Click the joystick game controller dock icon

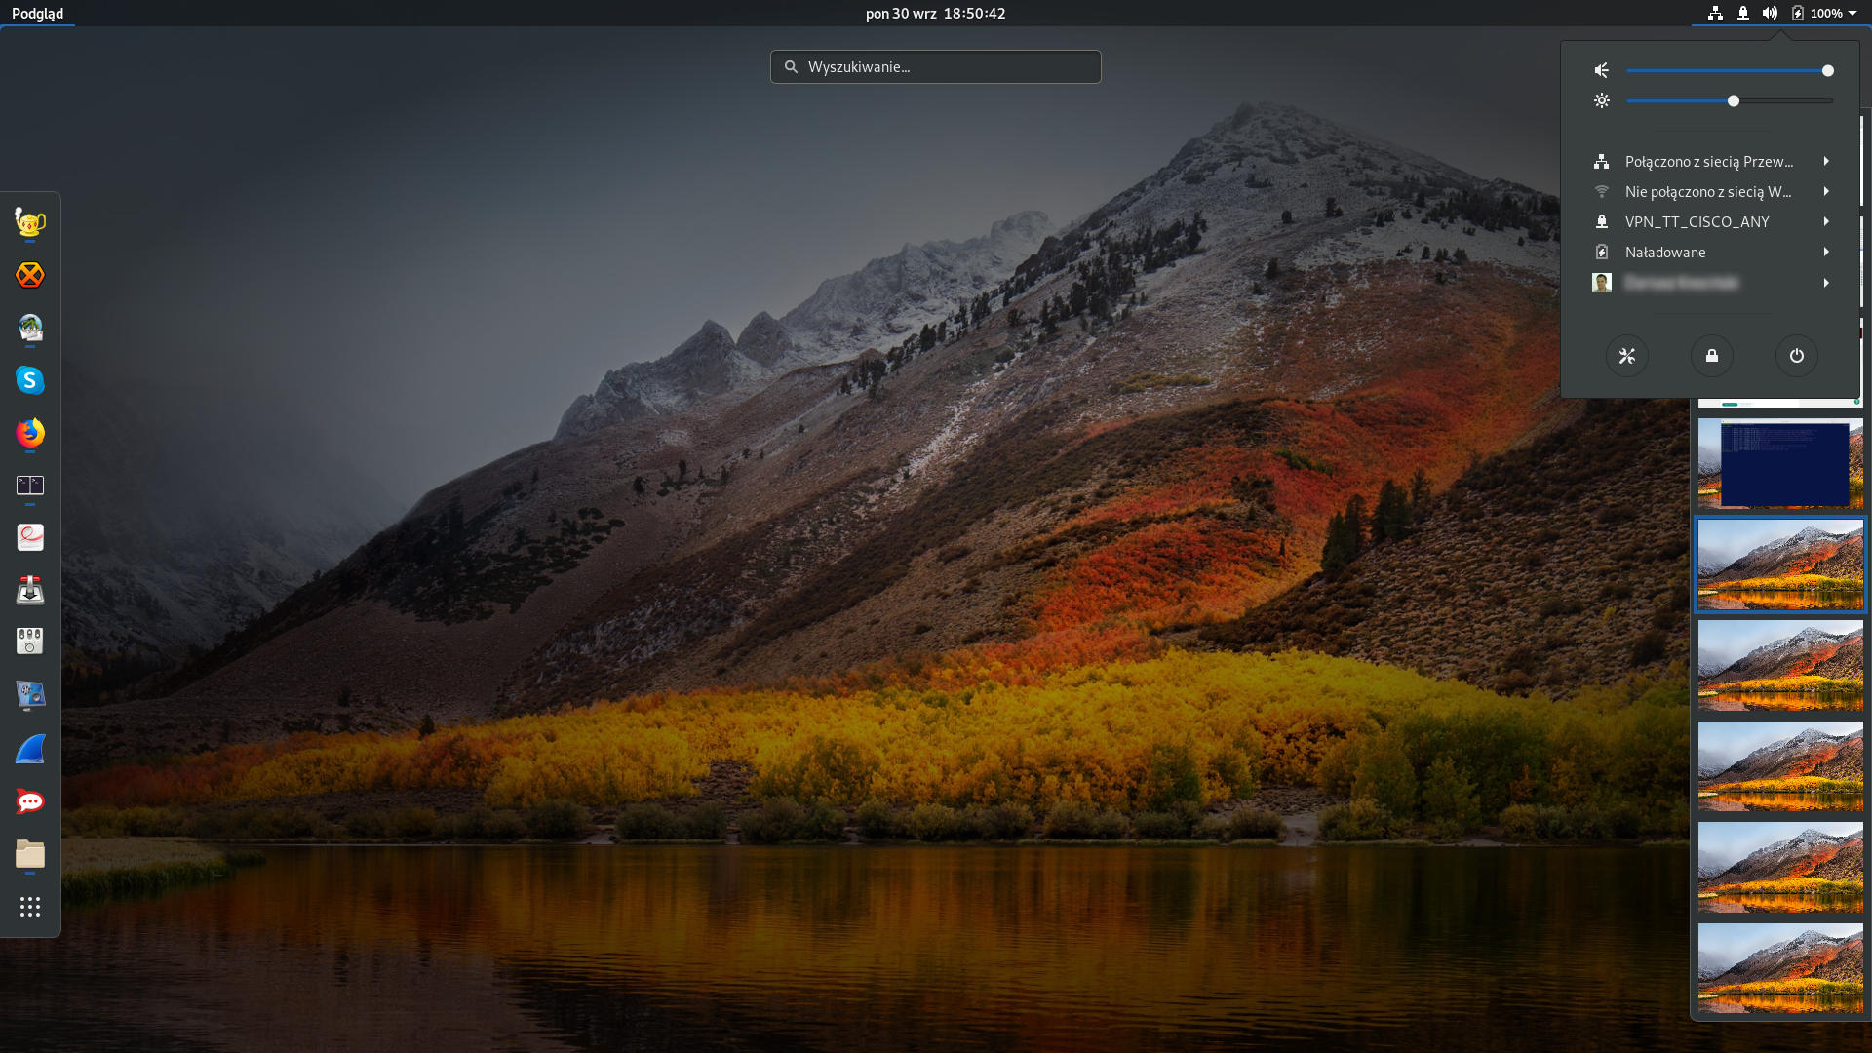(30, 590)
